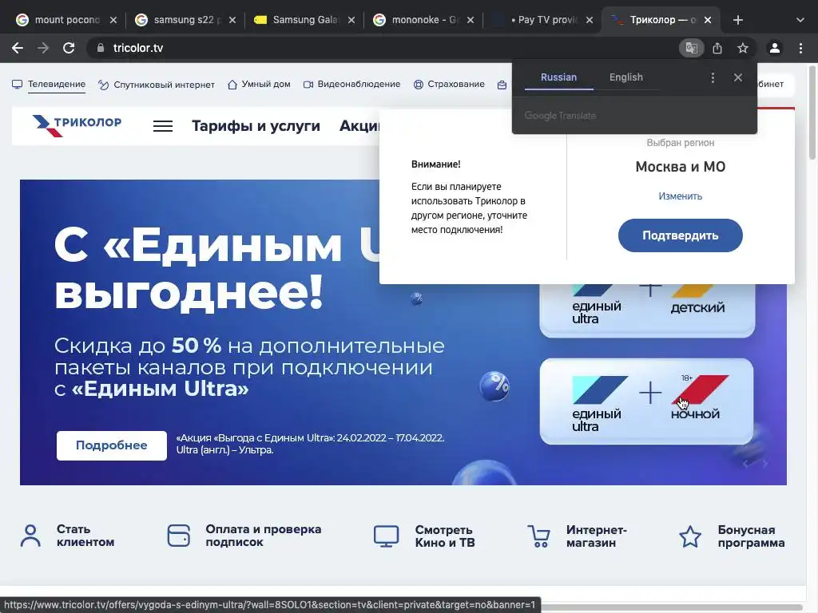Image resolution: width=818 pixels, height=613 pixels.
Task: Select the единый ultra + ночной card
Action: coord(647,401)
